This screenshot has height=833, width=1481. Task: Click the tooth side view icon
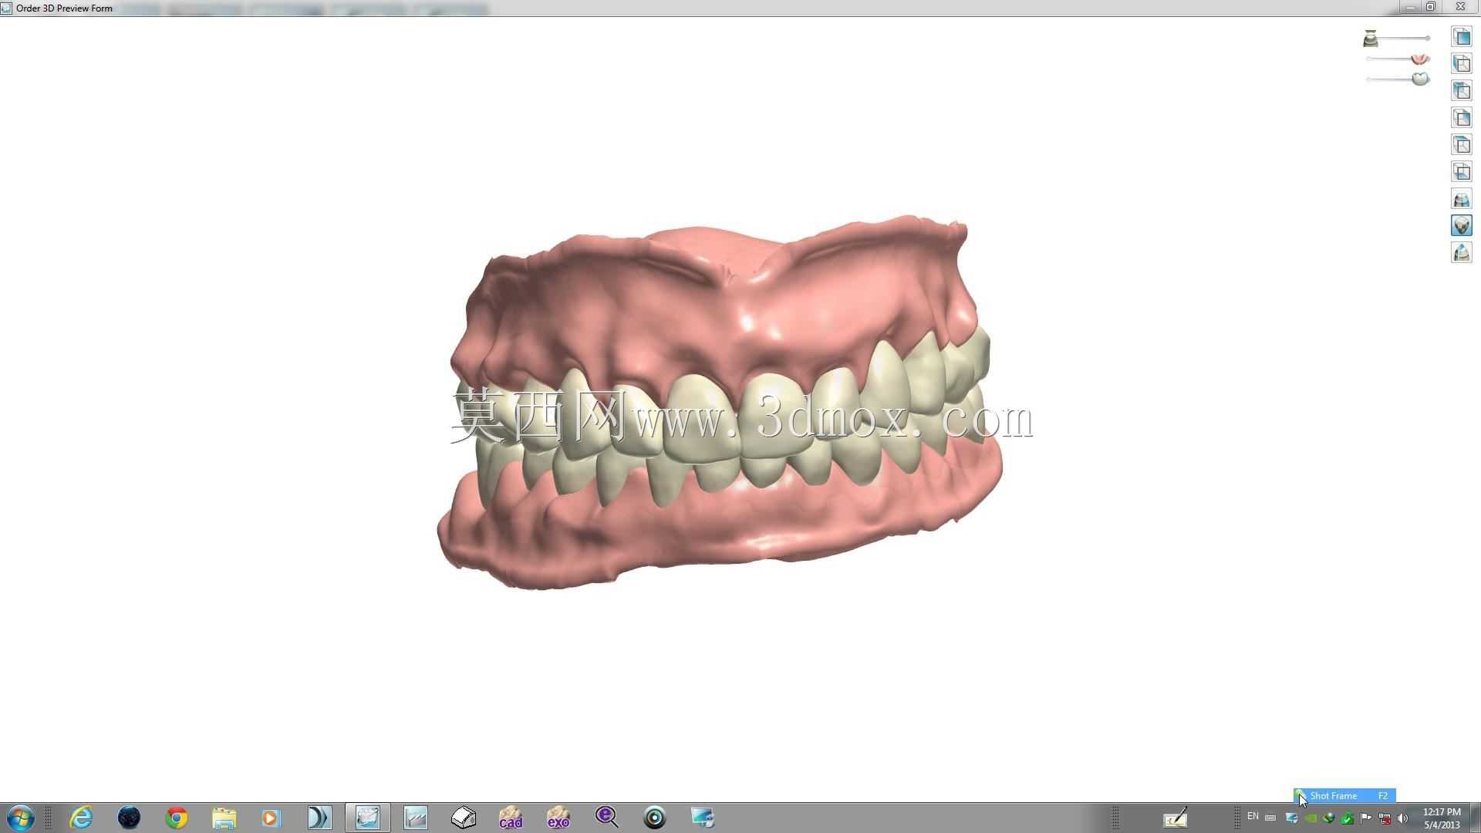(x=1461, y=252)
